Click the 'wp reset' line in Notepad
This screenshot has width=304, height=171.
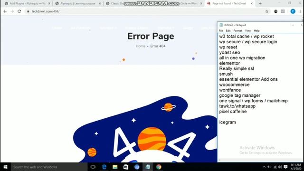(x=228, y=47)
